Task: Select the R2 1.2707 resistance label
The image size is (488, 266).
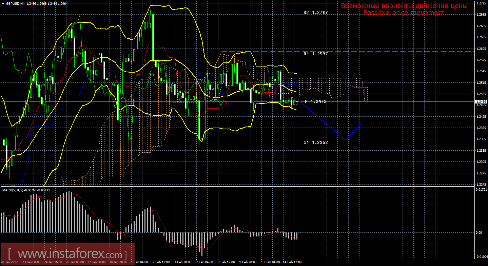Action: pos(315,12)
